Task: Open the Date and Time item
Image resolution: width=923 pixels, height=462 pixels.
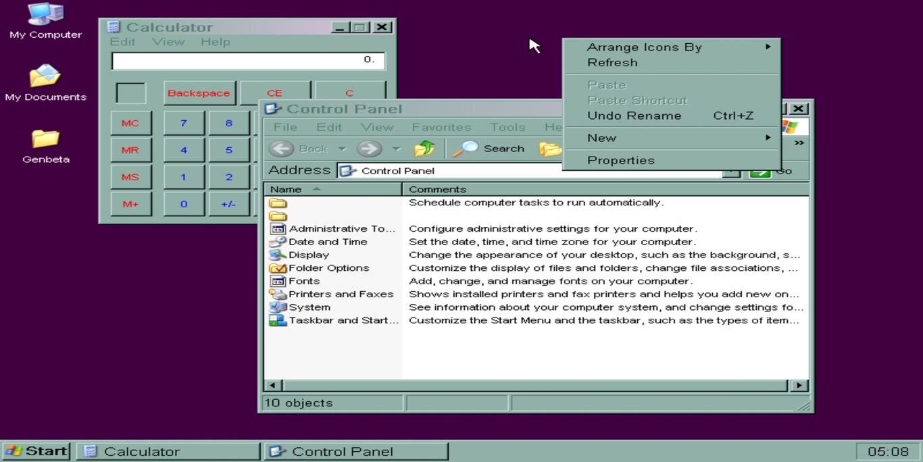Action: (x=328, y=241)
